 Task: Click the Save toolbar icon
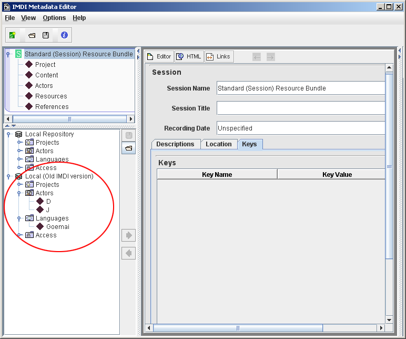(x=46, y=35)
